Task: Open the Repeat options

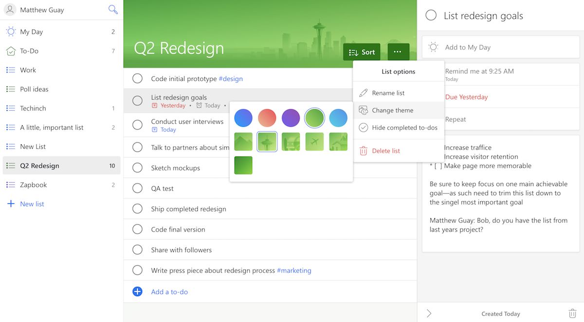Action: (456, 119)
